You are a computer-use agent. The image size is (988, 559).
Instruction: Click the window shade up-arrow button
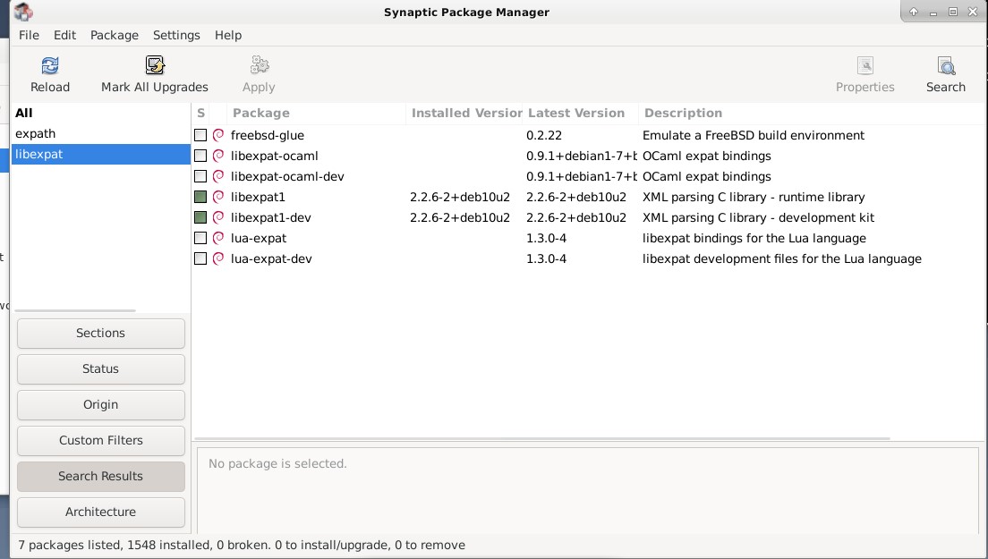click(914, 12)
